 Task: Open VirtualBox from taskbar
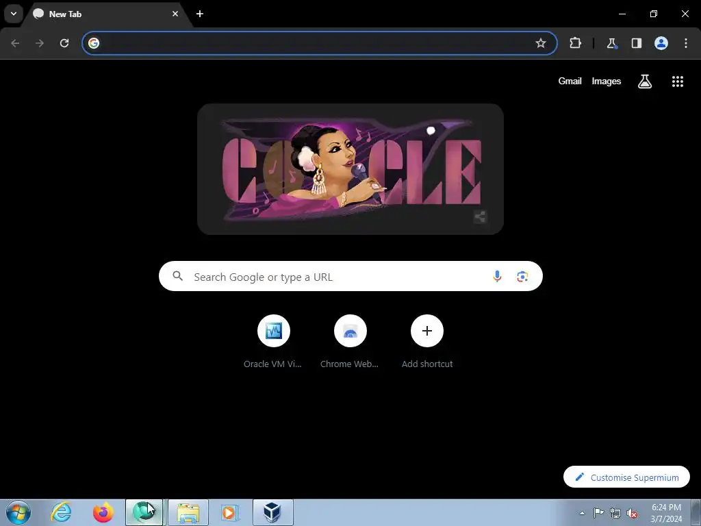pyautogui.click(x=272, y=512)
